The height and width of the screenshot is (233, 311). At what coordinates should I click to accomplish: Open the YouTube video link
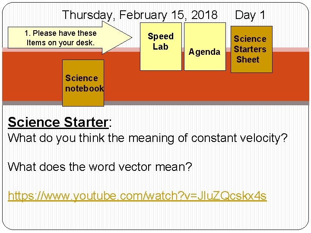(137, 196)
